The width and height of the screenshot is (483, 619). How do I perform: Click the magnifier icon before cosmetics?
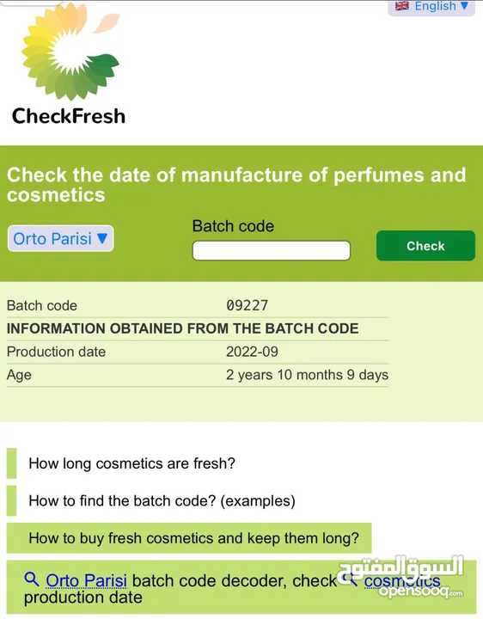(x=350, y=579)
